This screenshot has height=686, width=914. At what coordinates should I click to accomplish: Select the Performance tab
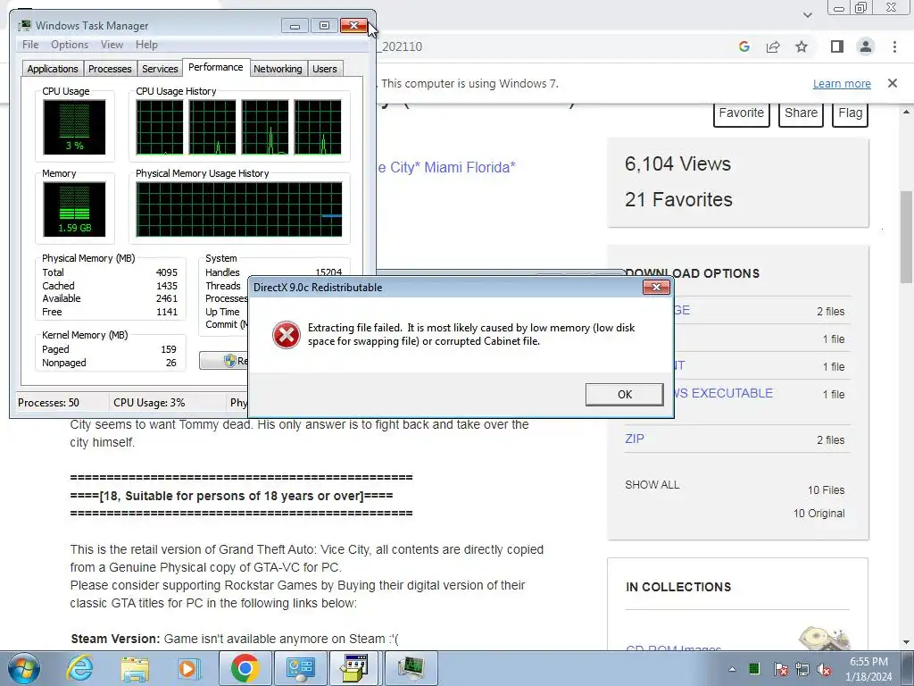[216, 67]
